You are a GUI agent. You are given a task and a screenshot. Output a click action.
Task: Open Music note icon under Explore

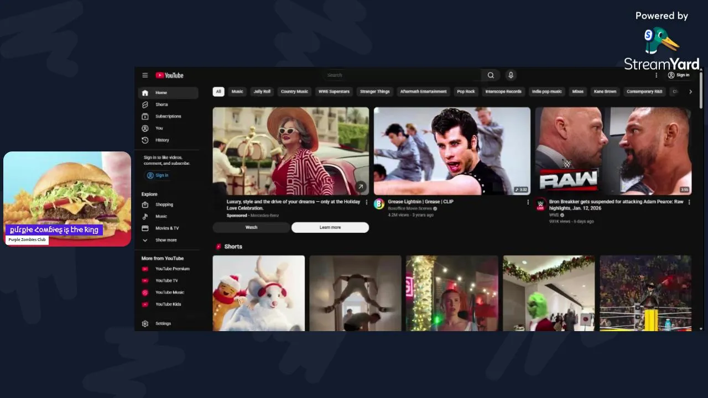pos(145,217)
